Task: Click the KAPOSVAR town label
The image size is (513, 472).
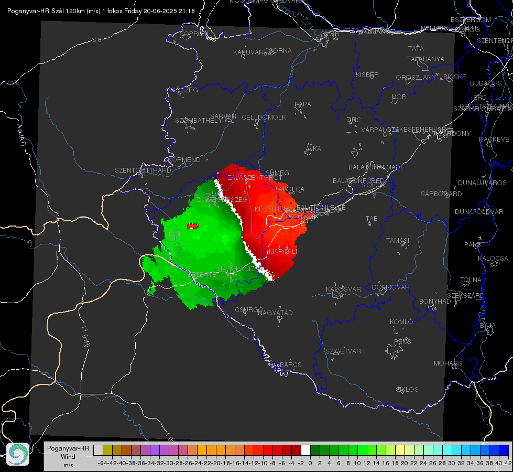Action: tap(343, 289)
